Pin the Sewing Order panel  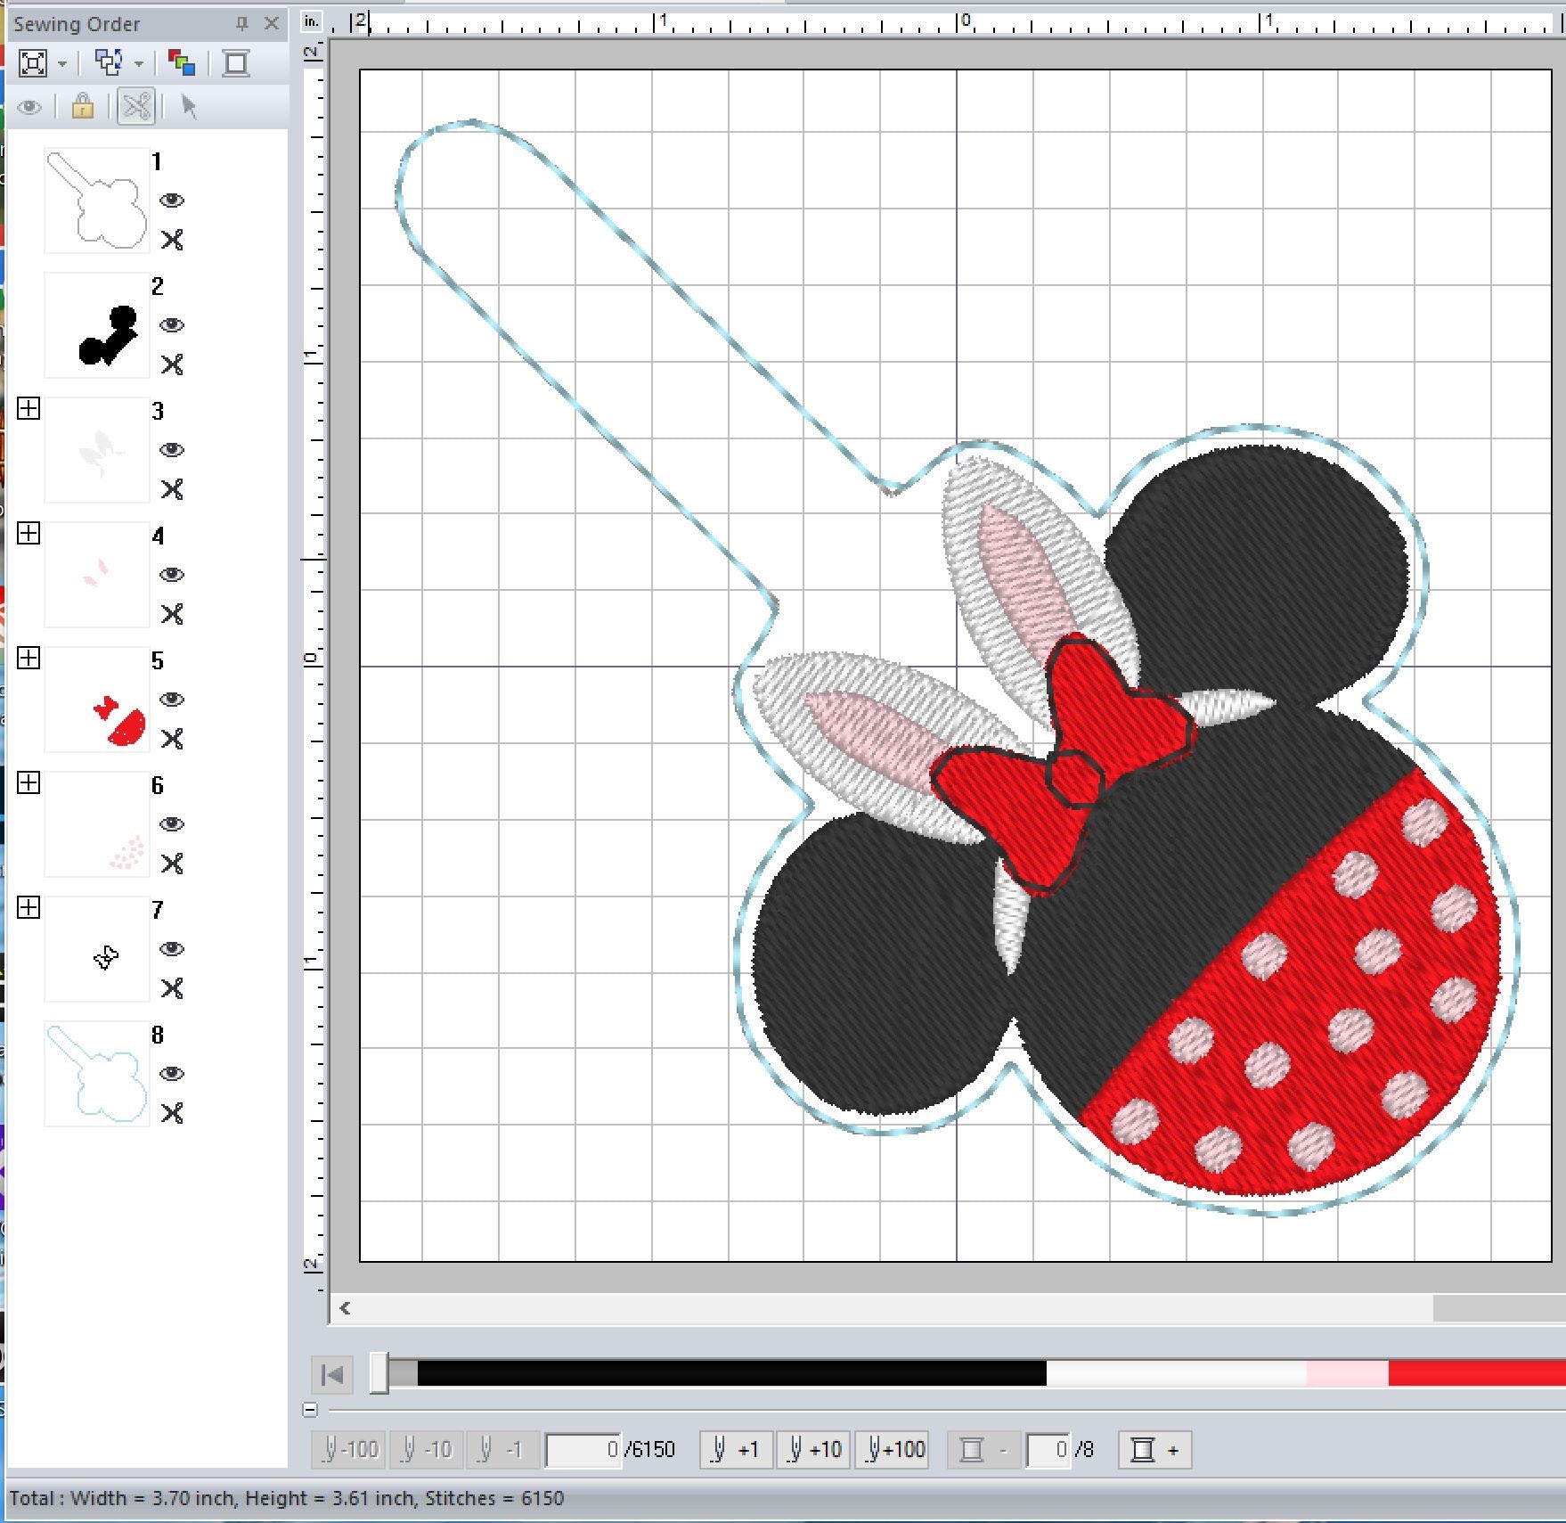241,24
